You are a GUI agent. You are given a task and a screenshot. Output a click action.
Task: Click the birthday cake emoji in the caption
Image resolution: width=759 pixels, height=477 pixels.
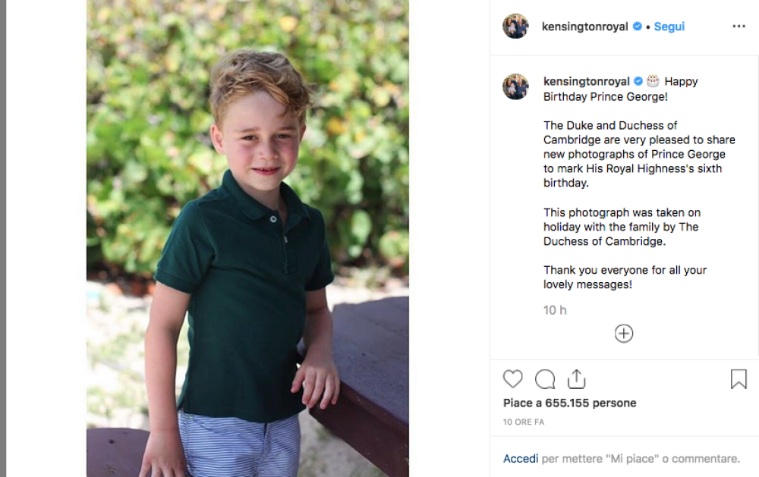point(653,80)
